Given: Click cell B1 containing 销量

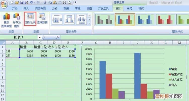Looking at the screenshot, I should click(26, 47).
